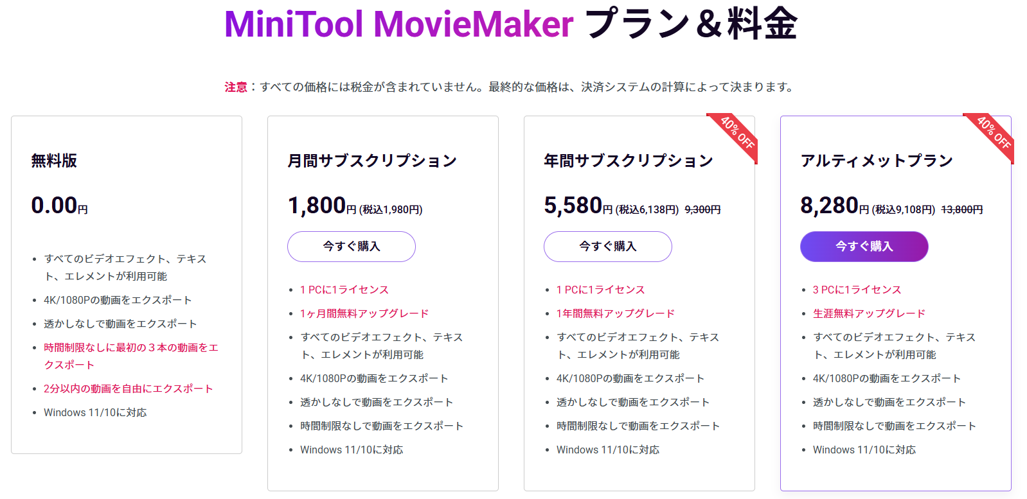Select the 無料版 plan heading

54,161
